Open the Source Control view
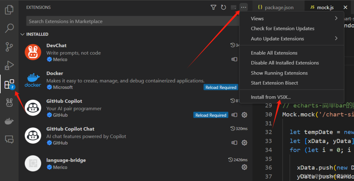The height and width of the screenshot is (181, 354). click(x=9, y=47)
